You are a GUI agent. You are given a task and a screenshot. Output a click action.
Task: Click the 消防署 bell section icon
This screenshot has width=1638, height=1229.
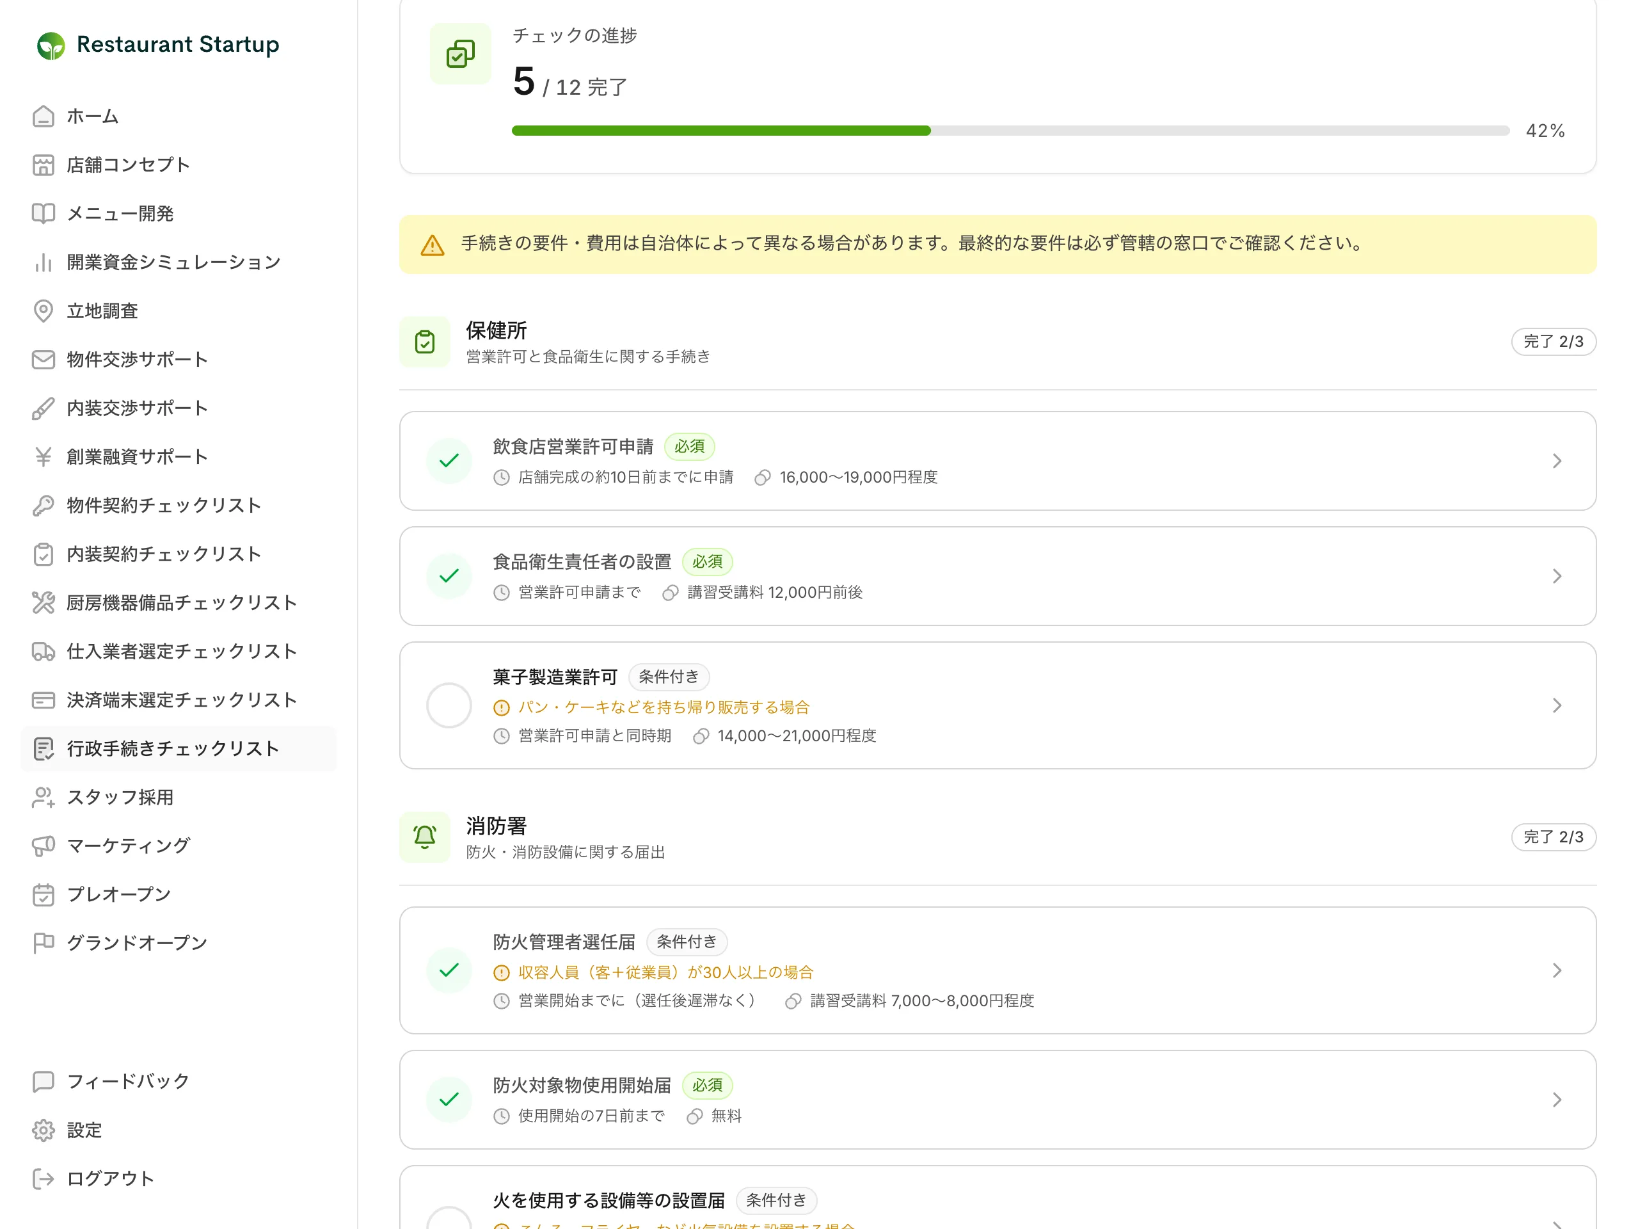click(x=425, y=837)
